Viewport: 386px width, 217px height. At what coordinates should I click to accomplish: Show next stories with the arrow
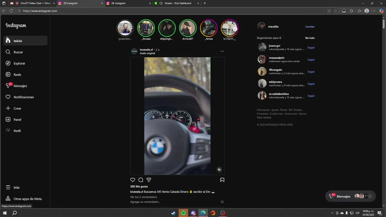click(x=235, y=29)
